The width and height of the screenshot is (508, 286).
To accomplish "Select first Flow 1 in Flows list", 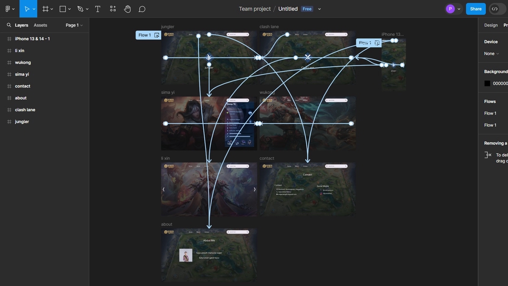I will click(490, 113).
